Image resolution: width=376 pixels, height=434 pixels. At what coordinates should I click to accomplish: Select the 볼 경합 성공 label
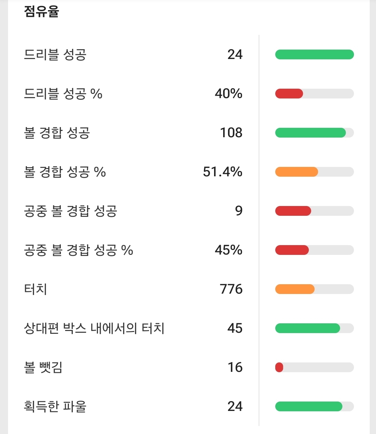[x=57, y=133]
